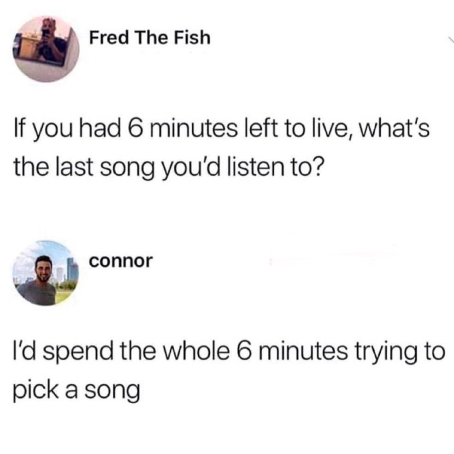Click the Fred The Fish username
This screenshot has width=454, height=454.
click(x=150, y=38)
